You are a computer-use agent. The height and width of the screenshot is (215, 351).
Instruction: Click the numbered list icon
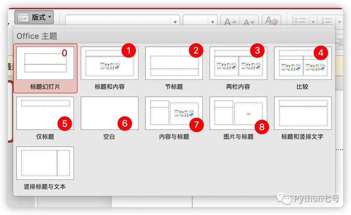tap(327, 21)
